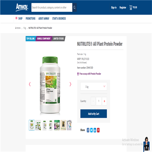Viewport: 152px width, 152px height.
Task: Select the second product thumbnail
Action: coord(38,125)
